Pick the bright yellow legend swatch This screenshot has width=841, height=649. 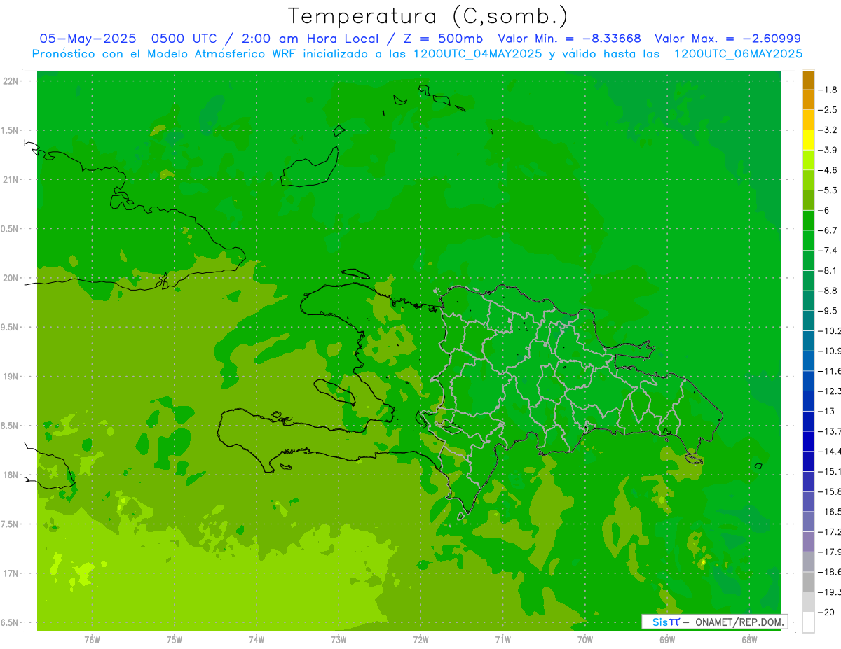(x=809, y=140)
